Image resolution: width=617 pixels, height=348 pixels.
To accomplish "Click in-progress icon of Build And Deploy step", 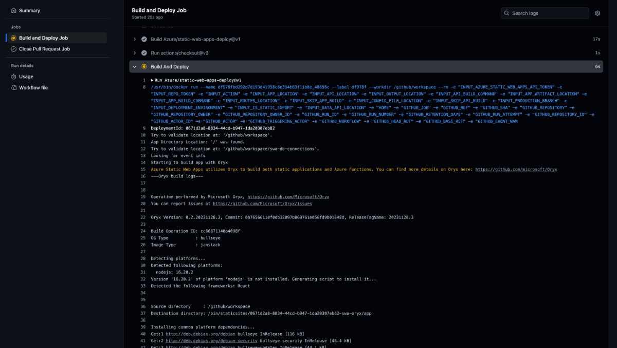I will (144, 67).
